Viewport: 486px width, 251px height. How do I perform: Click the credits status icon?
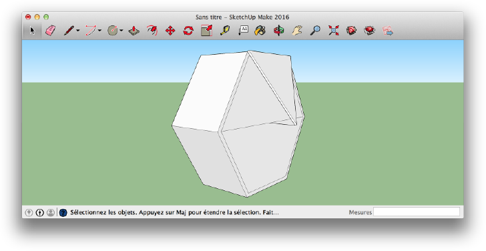click(x=39, y=212)
